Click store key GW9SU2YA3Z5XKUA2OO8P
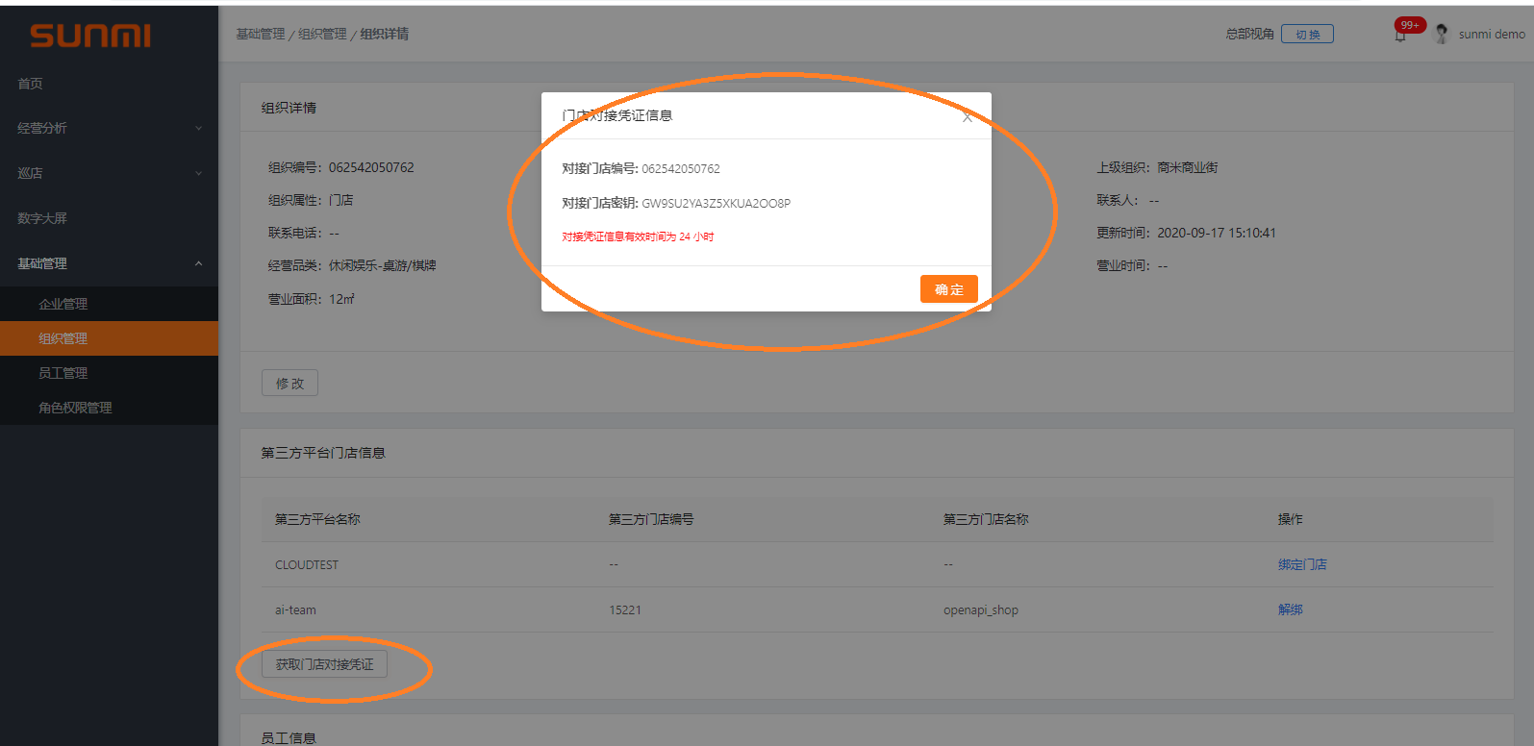This screenshot has height=746, width=1534. coord(717,203)
